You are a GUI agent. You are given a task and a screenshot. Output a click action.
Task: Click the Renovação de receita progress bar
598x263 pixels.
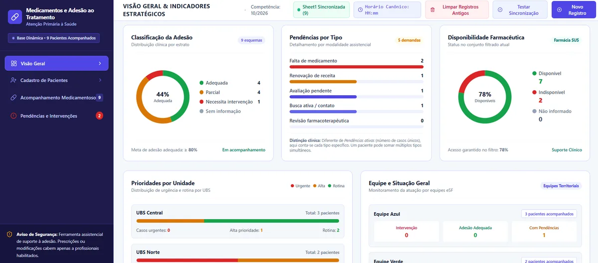pyautogui.click(x=356, y=82)
